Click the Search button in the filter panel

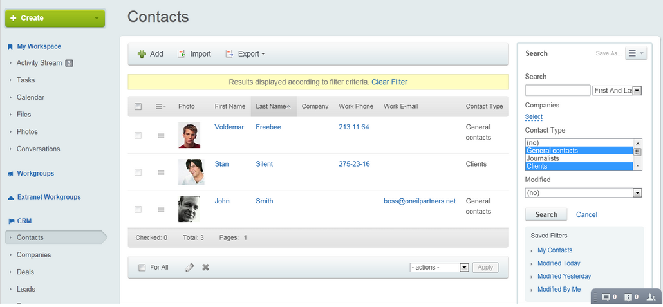[546, 214]
